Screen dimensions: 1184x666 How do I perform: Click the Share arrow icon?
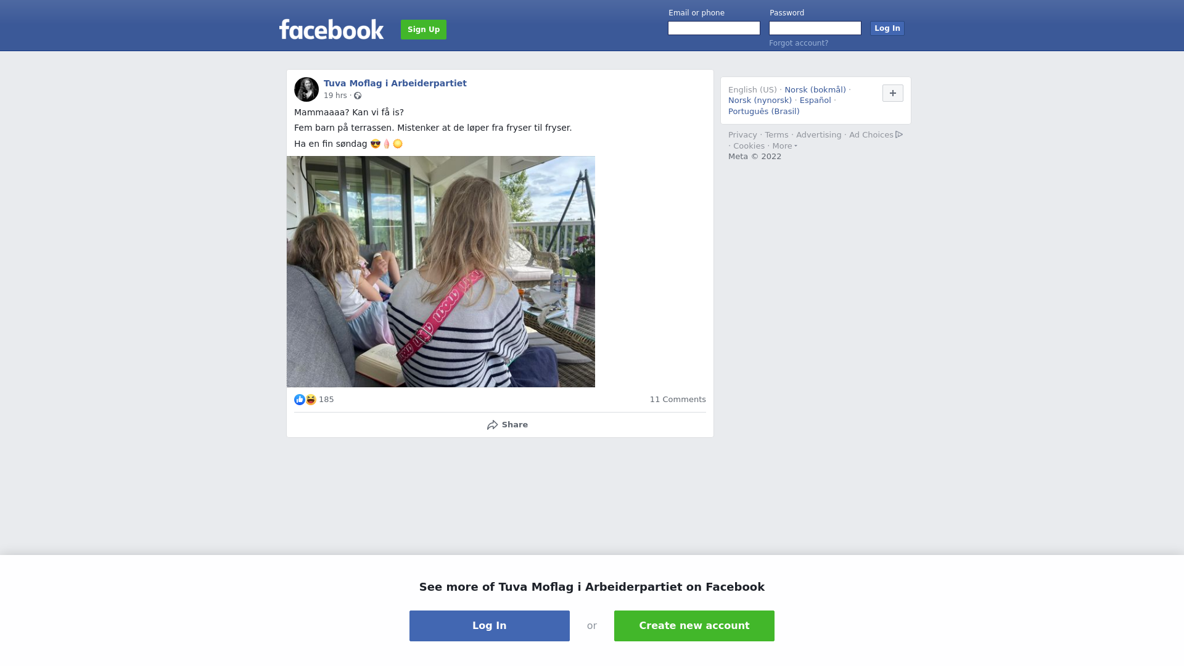point(492,425)
